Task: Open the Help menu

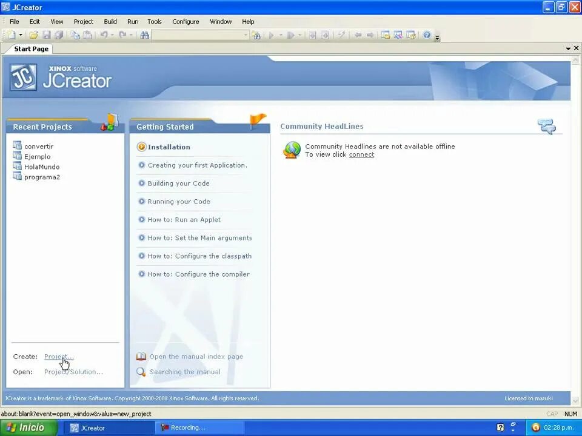Action: (x=248, y=22)
